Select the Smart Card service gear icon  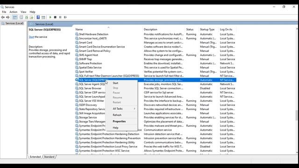77,42
